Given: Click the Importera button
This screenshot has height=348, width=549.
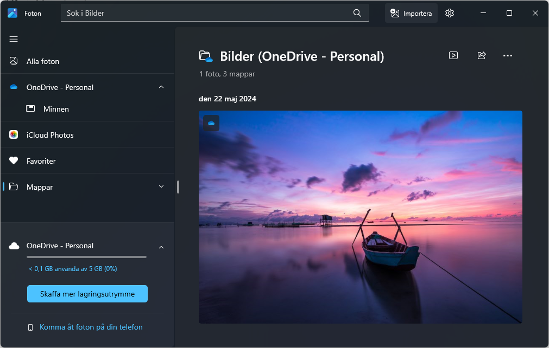Looking at the screenshot, I should coord(411,13).
